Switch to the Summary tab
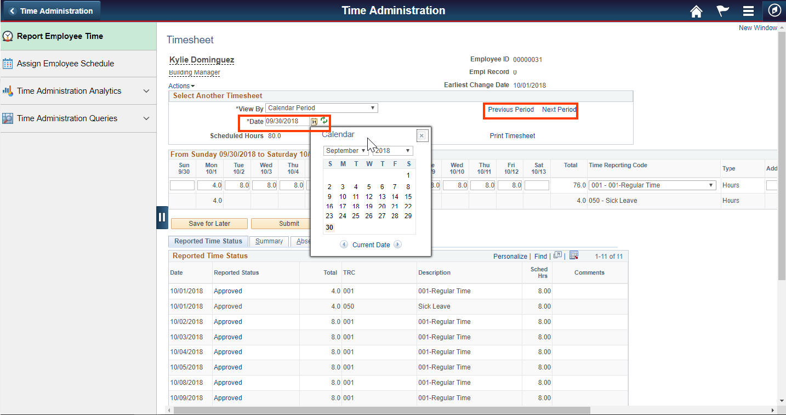Screen dimensions: 786x415 coord(269,241)
